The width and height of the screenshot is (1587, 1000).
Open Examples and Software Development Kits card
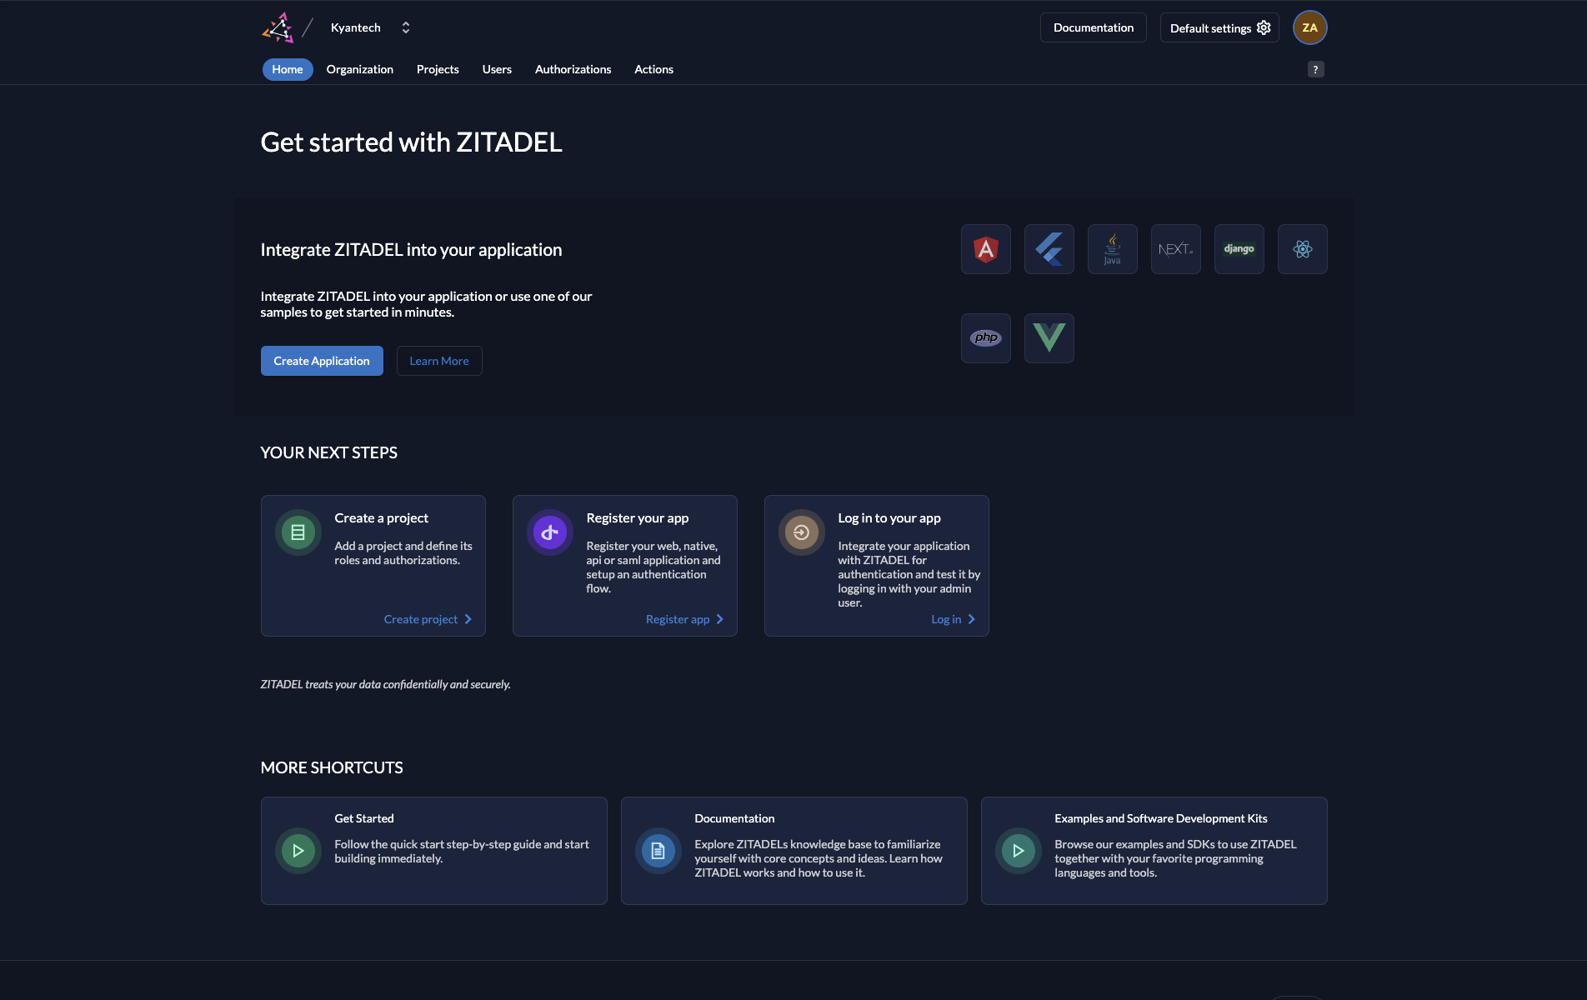pos(1154,851)
